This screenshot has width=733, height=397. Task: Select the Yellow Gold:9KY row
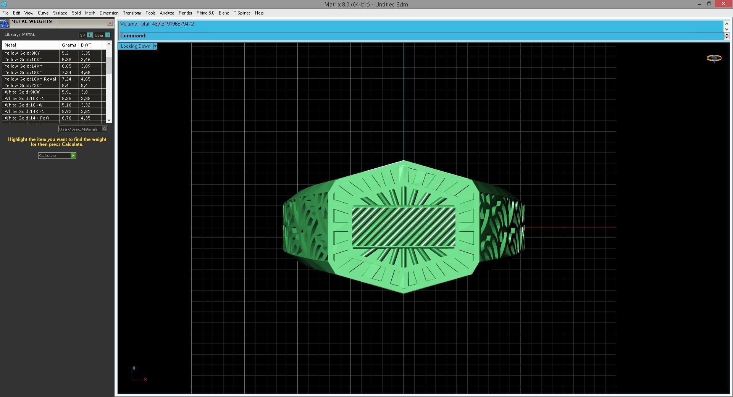pos(54,53)
